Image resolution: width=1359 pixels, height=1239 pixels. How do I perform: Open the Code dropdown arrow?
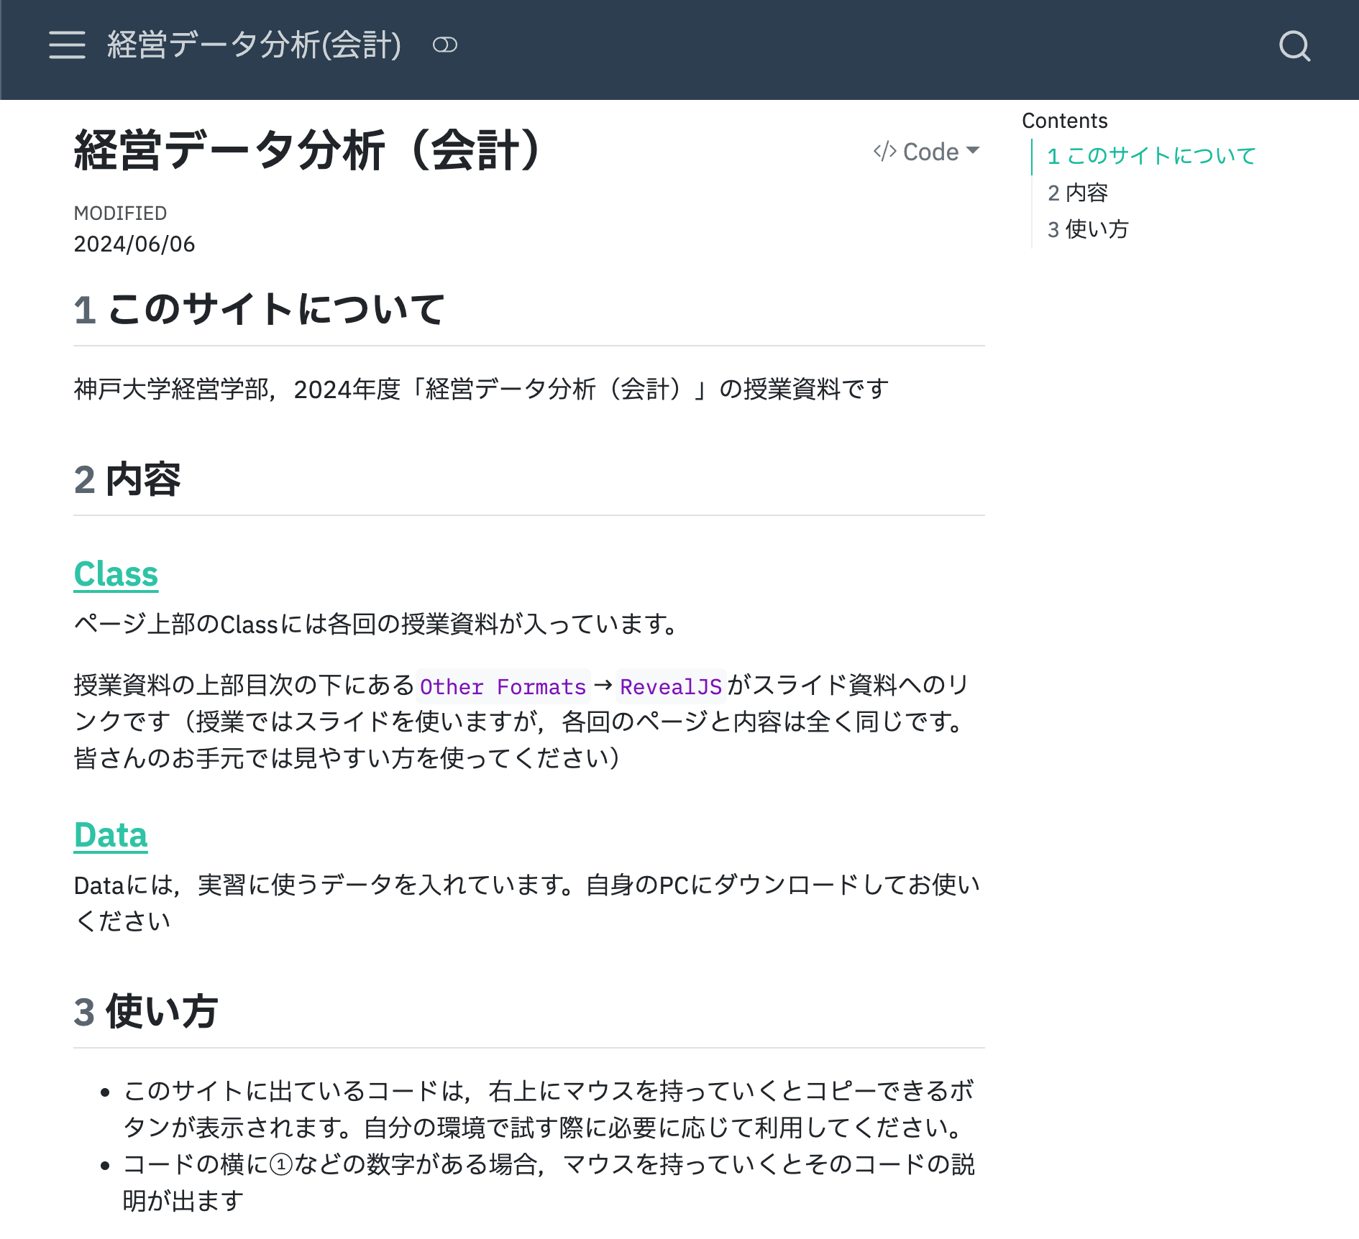click(974, 151)
